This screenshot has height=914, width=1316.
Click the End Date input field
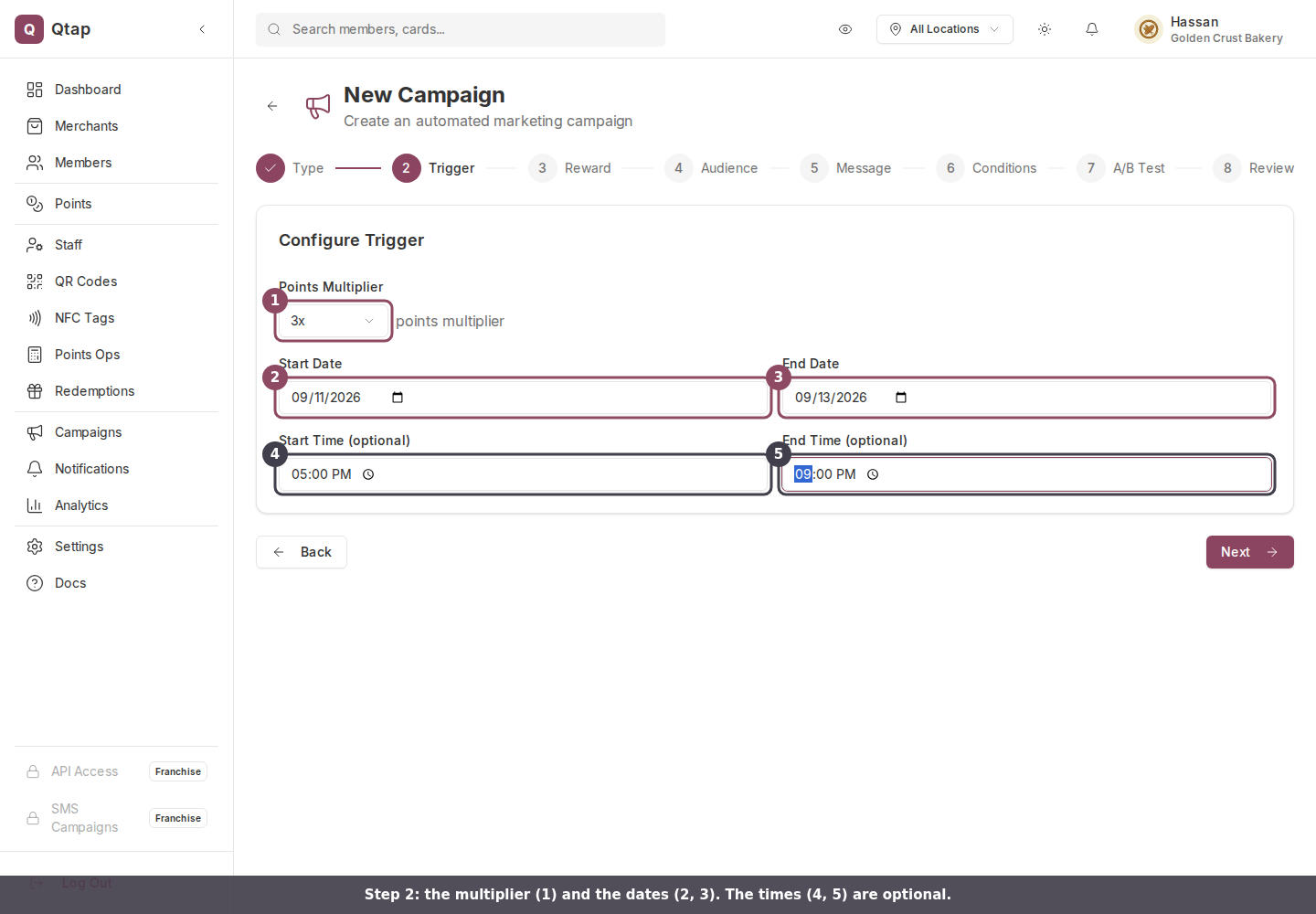tap(1026, 398)
